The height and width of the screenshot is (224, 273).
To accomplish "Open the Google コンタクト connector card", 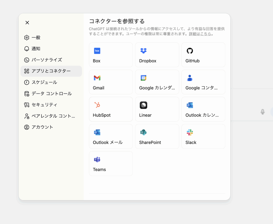I will 203,82.
